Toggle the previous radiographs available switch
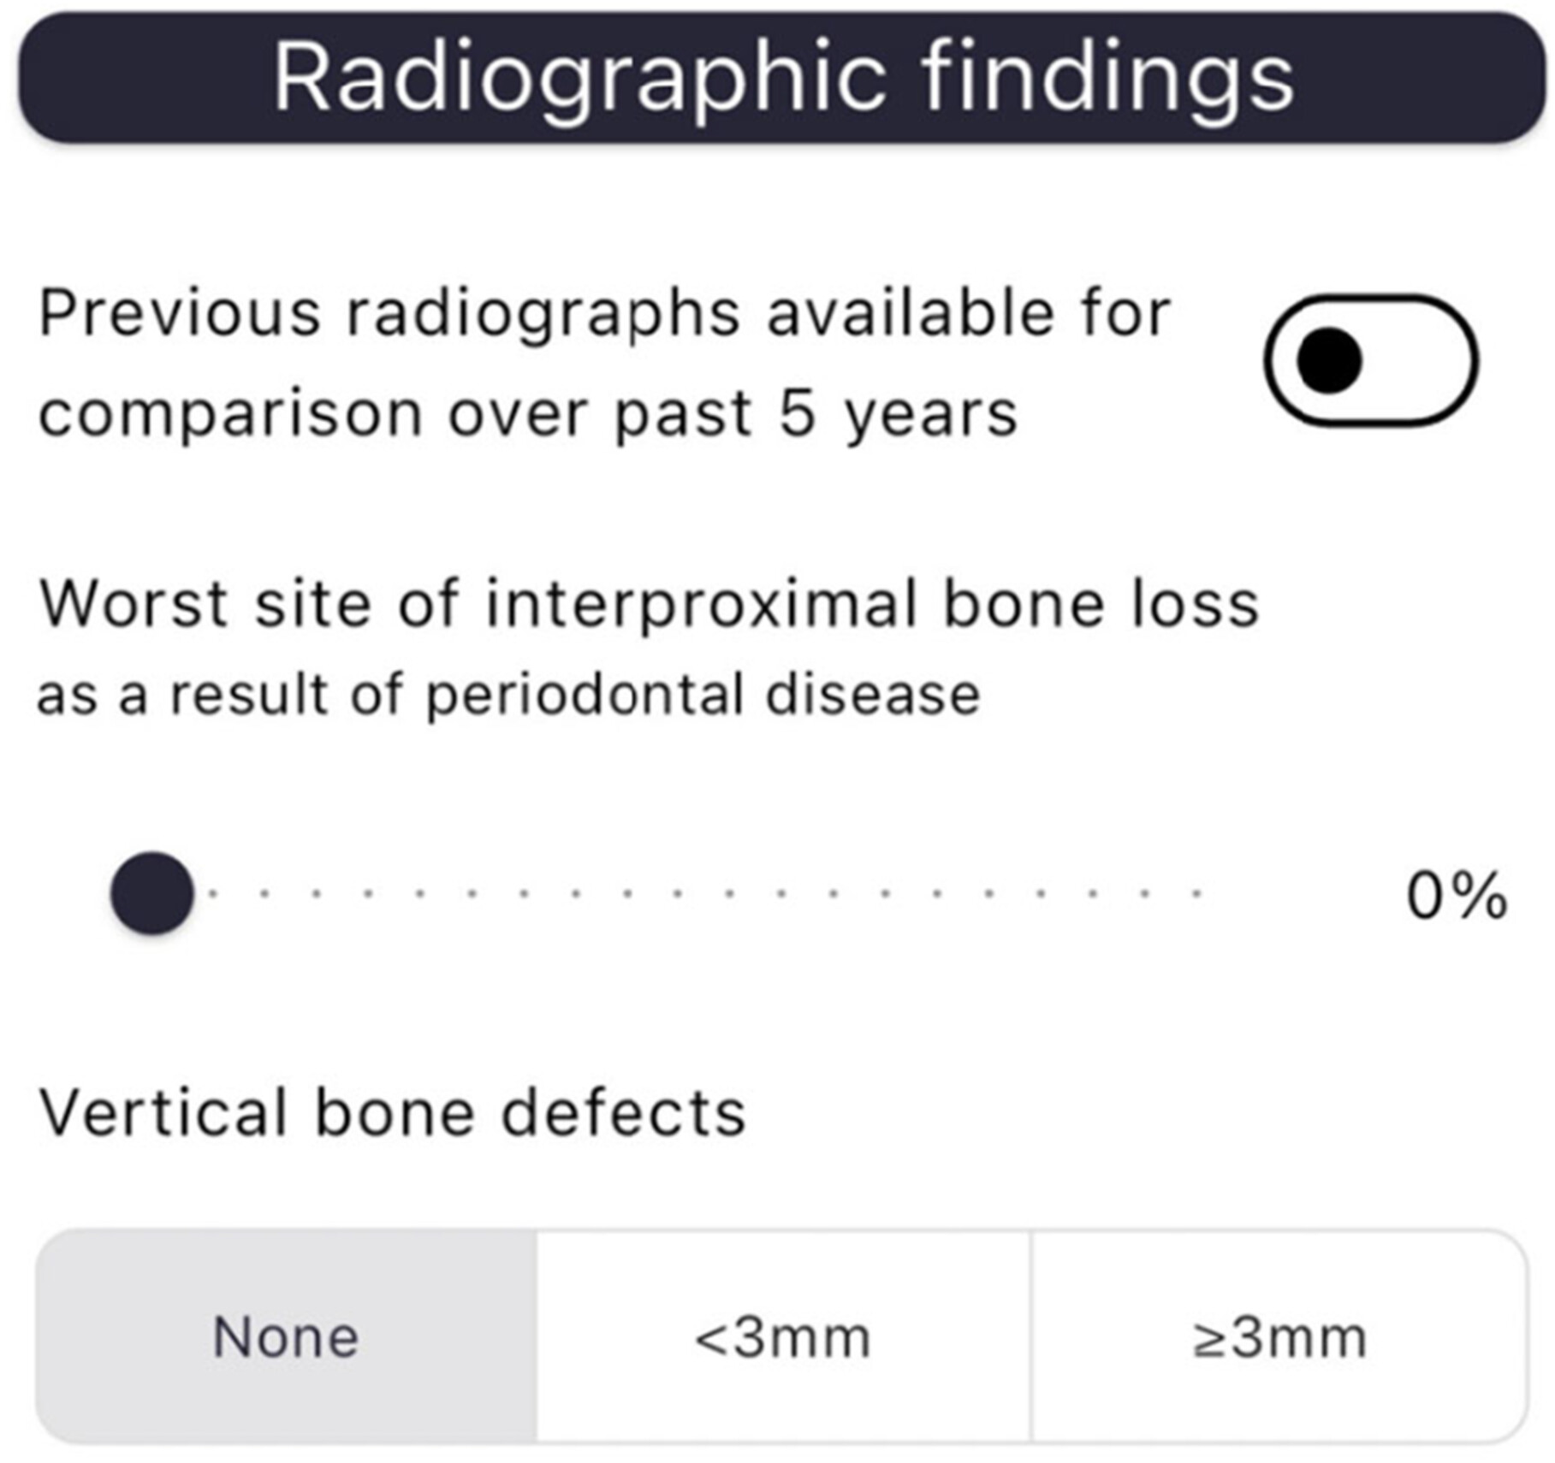 (1370, 360)
